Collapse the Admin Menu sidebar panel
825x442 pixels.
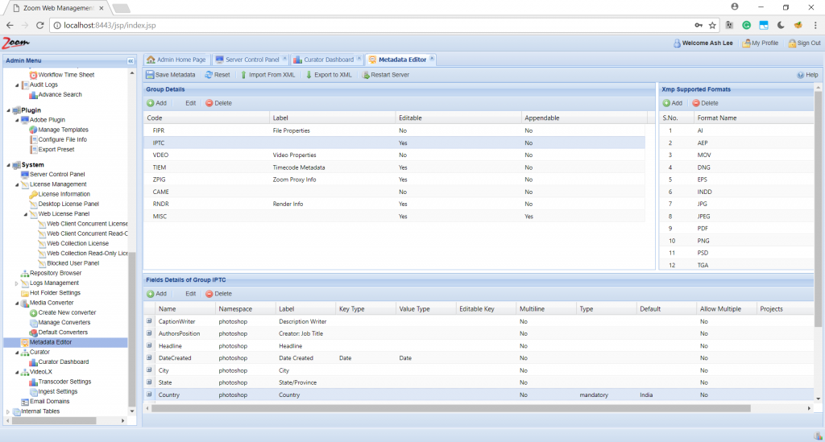click(131, 60)
